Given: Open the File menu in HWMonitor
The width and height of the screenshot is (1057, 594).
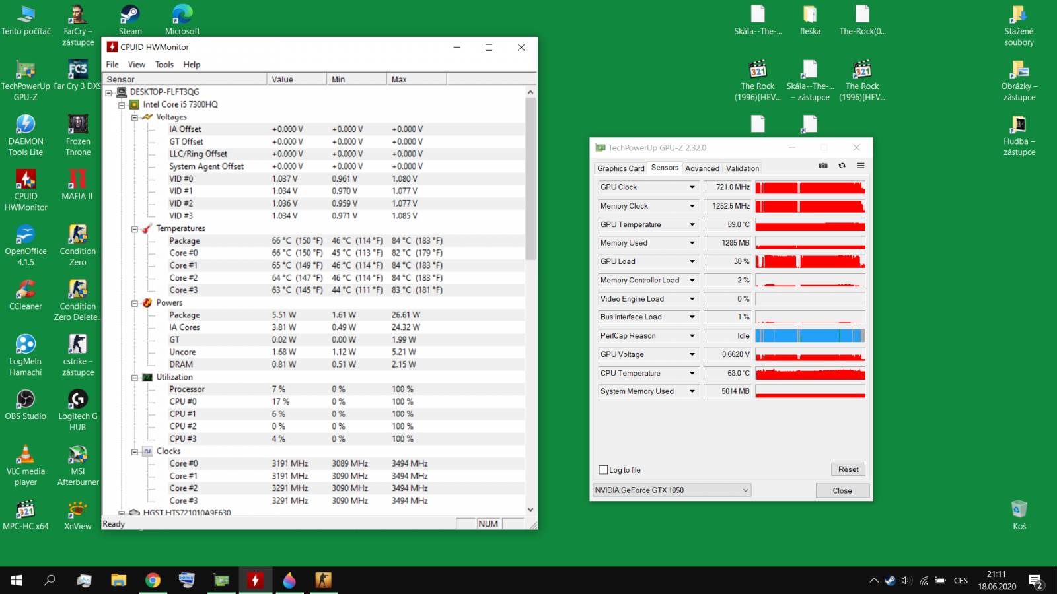Looking at the screenshot, I should [x=112, y=65].
